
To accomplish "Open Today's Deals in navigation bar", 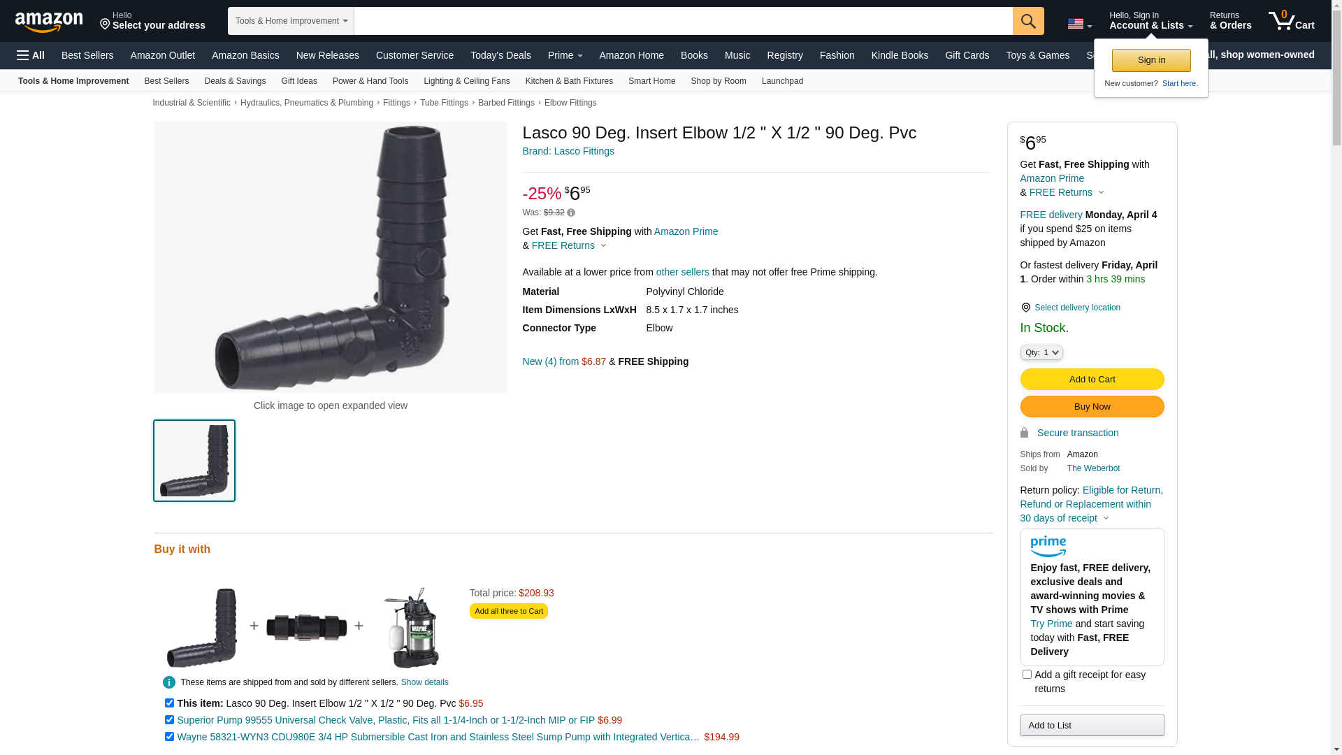I will click(x=500, y=55).
